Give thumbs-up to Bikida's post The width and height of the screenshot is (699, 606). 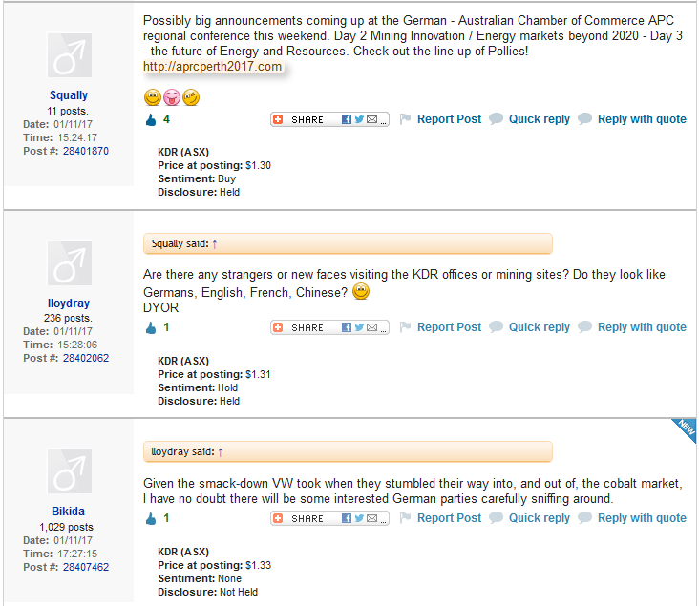pyautogui.click(x=150, y=519)
